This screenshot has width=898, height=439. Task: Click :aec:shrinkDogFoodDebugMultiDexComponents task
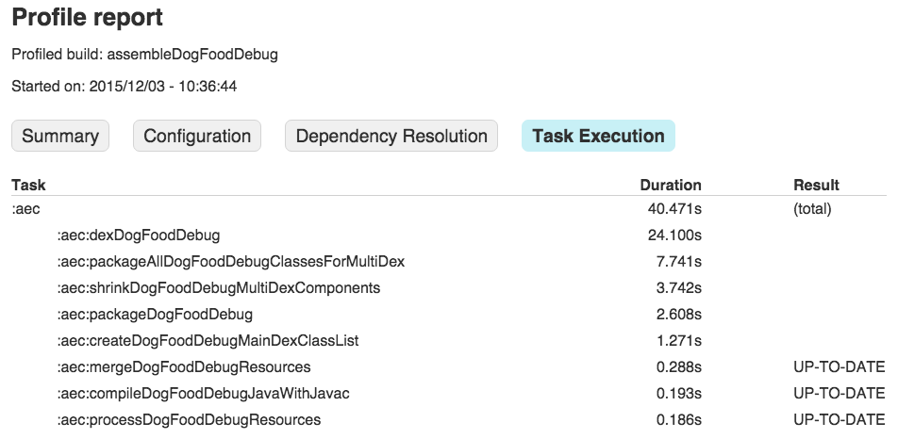(218, 287)
